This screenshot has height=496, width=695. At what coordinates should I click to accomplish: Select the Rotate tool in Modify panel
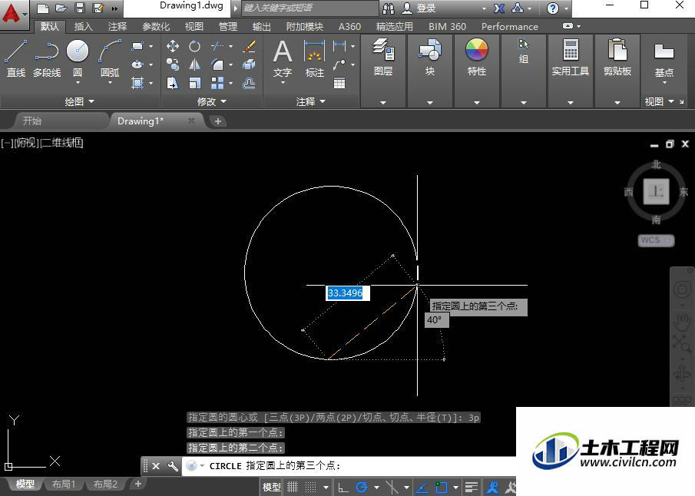(x=194, y=46)
